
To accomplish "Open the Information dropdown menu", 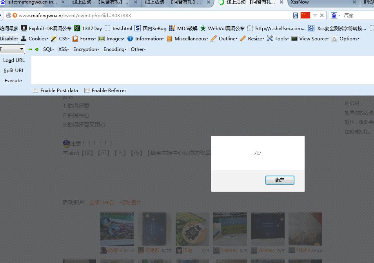I will pos(149,39).
